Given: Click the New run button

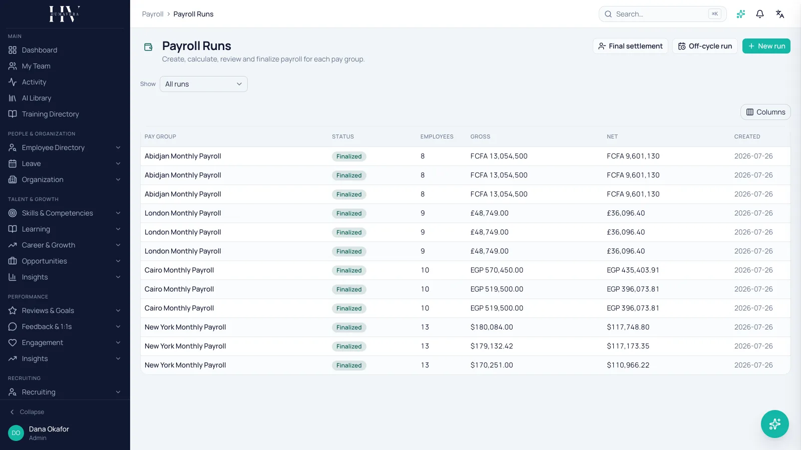Looking at the screenshot, I should pos(766,46).
